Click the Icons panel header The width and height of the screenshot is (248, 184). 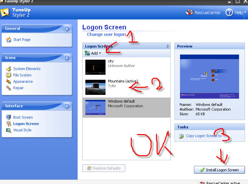tap(37, 58)
